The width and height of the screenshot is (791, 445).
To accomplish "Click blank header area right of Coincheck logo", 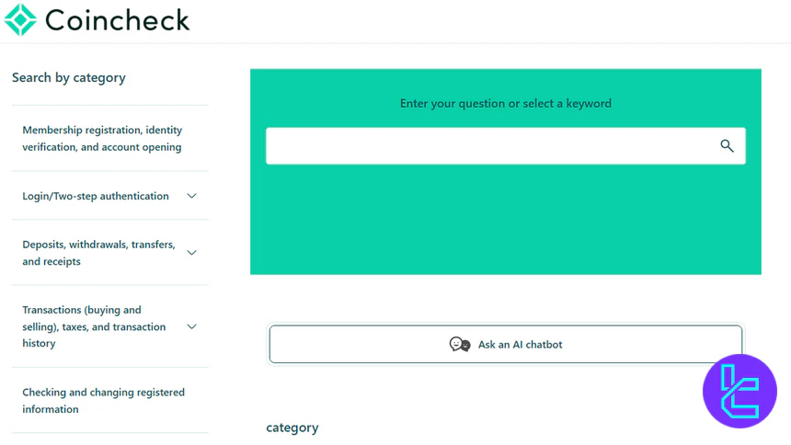I will coord(487,20).
